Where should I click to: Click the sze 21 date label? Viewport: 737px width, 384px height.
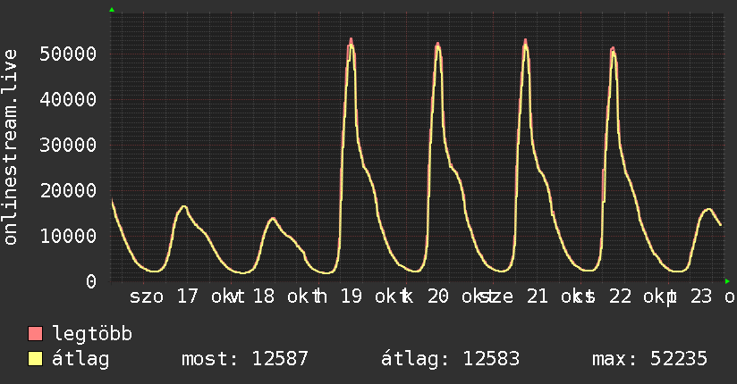[514, 296]
